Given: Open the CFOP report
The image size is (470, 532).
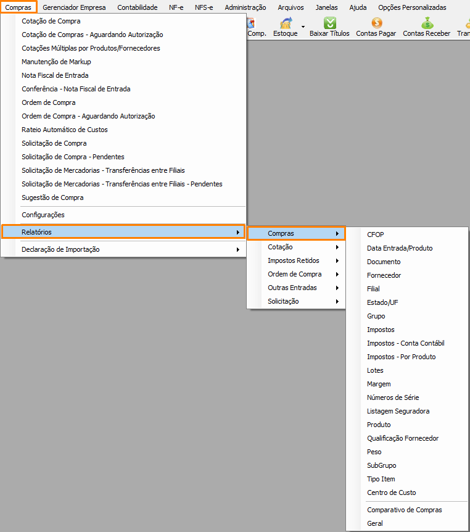Looking at the screenshot, I should tap(407, 235).
